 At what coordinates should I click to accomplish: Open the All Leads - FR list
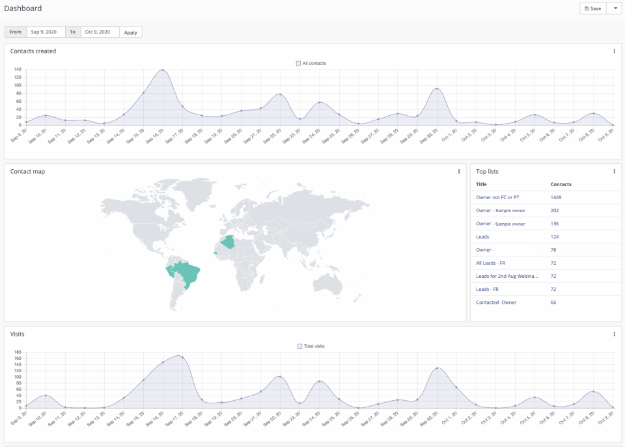tap(490, 262)
